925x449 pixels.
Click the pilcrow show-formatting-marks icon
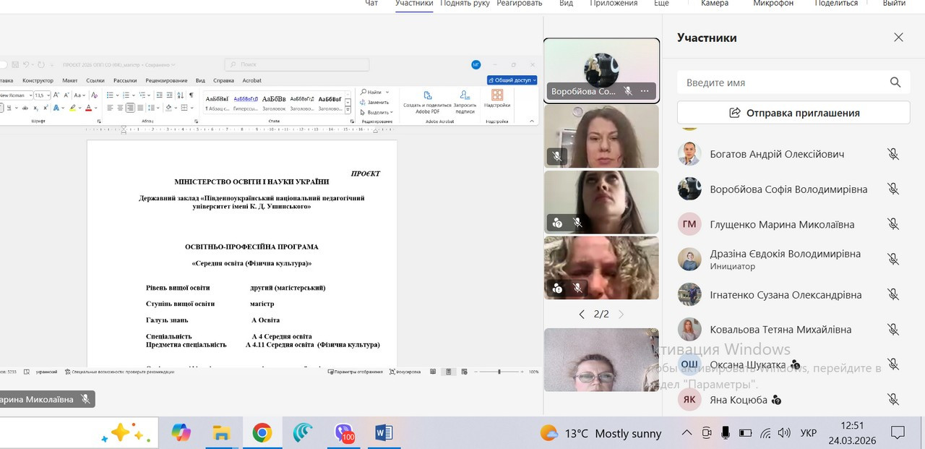[191, 95]
